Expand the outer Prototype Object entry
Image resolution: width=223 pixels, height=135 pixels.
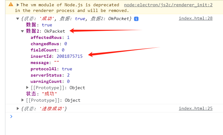click(23, 100)
